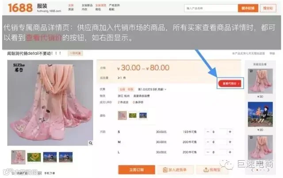Screen dimensions: 283x178
Task: Open the 产地直供 navigation link
Action: [114, 5]
